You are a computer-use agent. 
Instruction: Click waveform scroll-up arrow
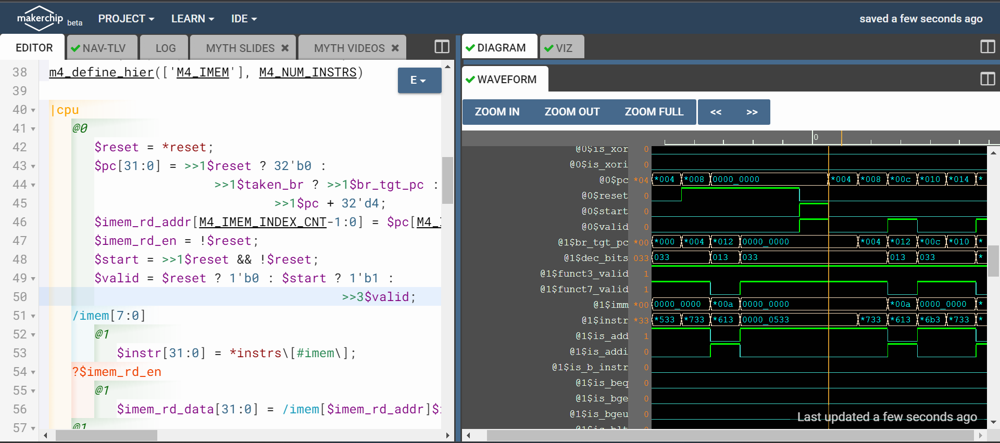coord(993,153)
